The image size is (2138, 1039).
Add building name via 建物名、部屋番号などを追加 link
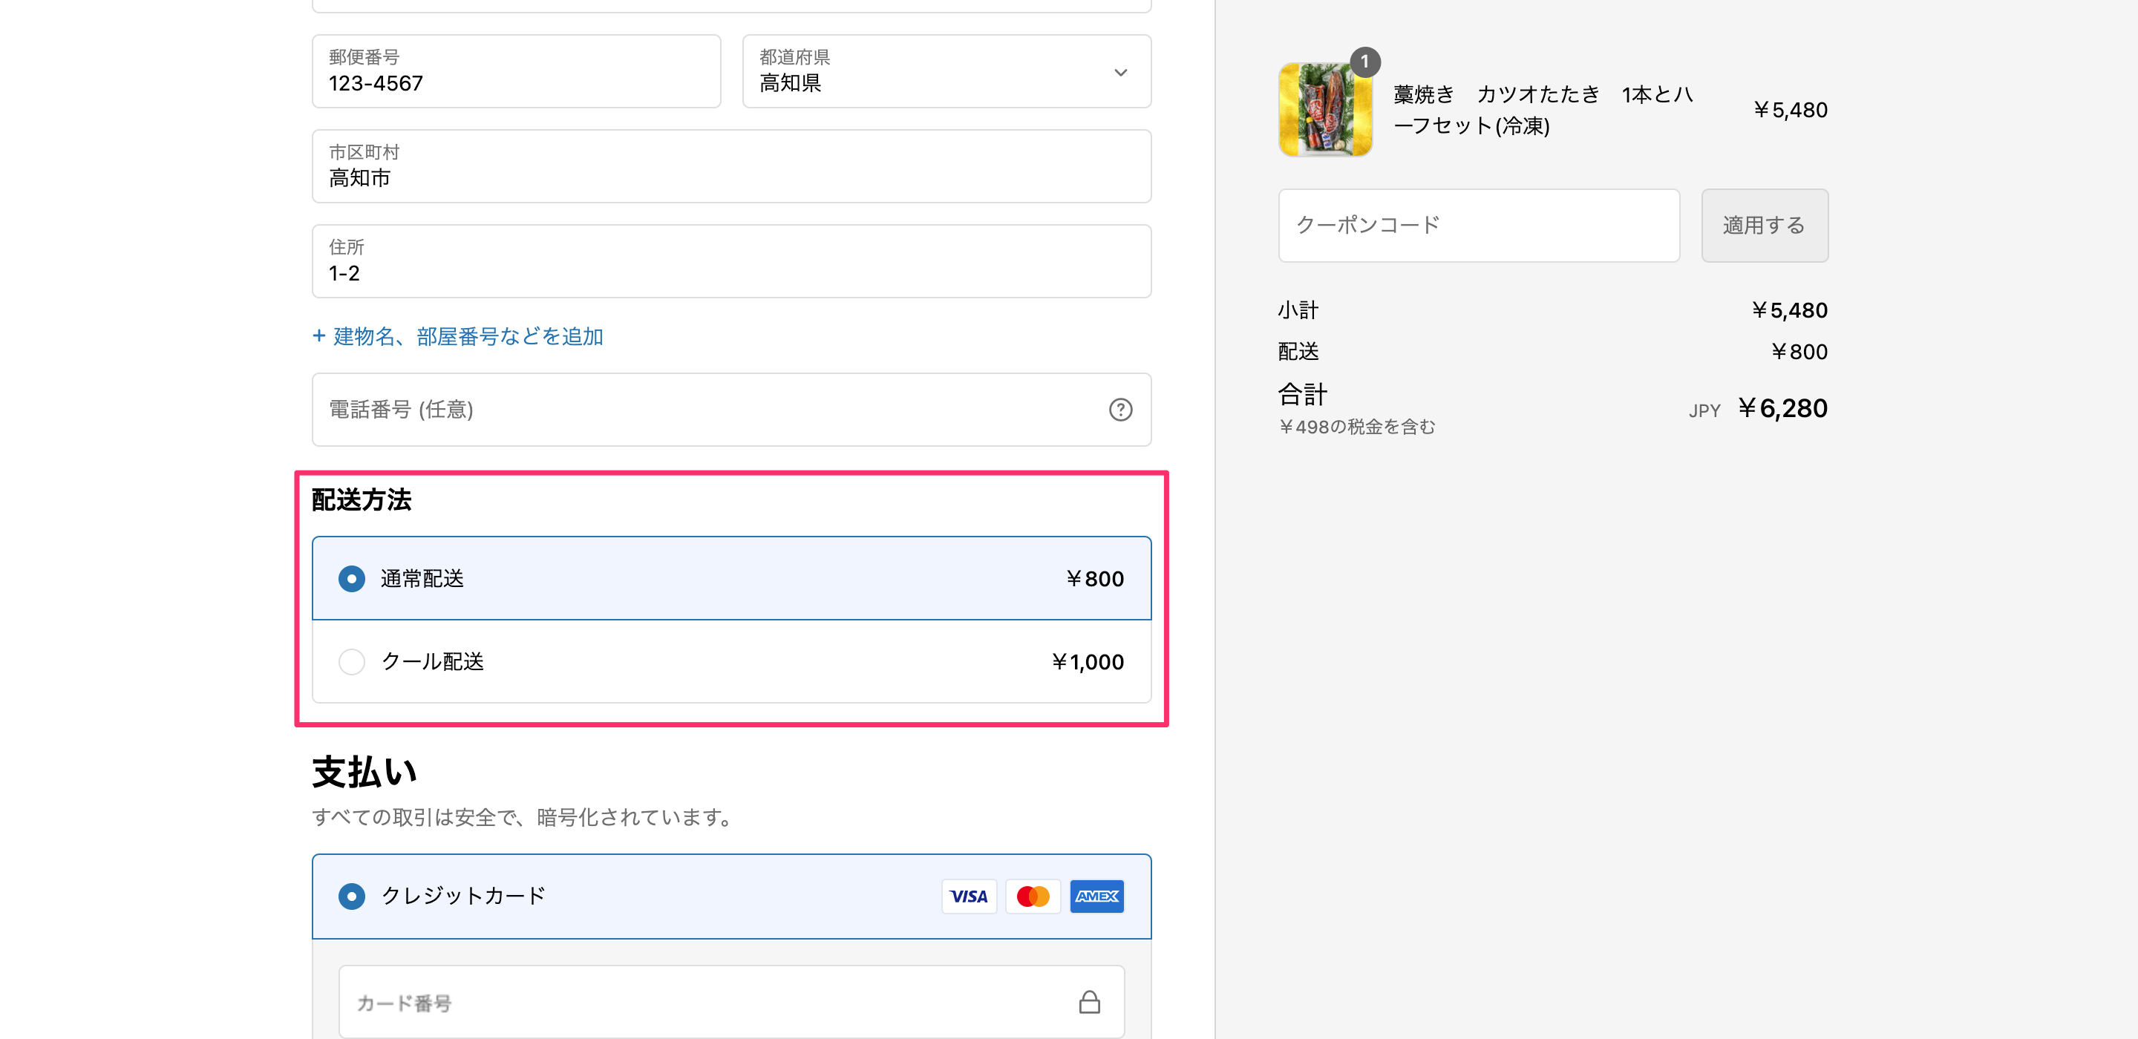coord(458,336)
